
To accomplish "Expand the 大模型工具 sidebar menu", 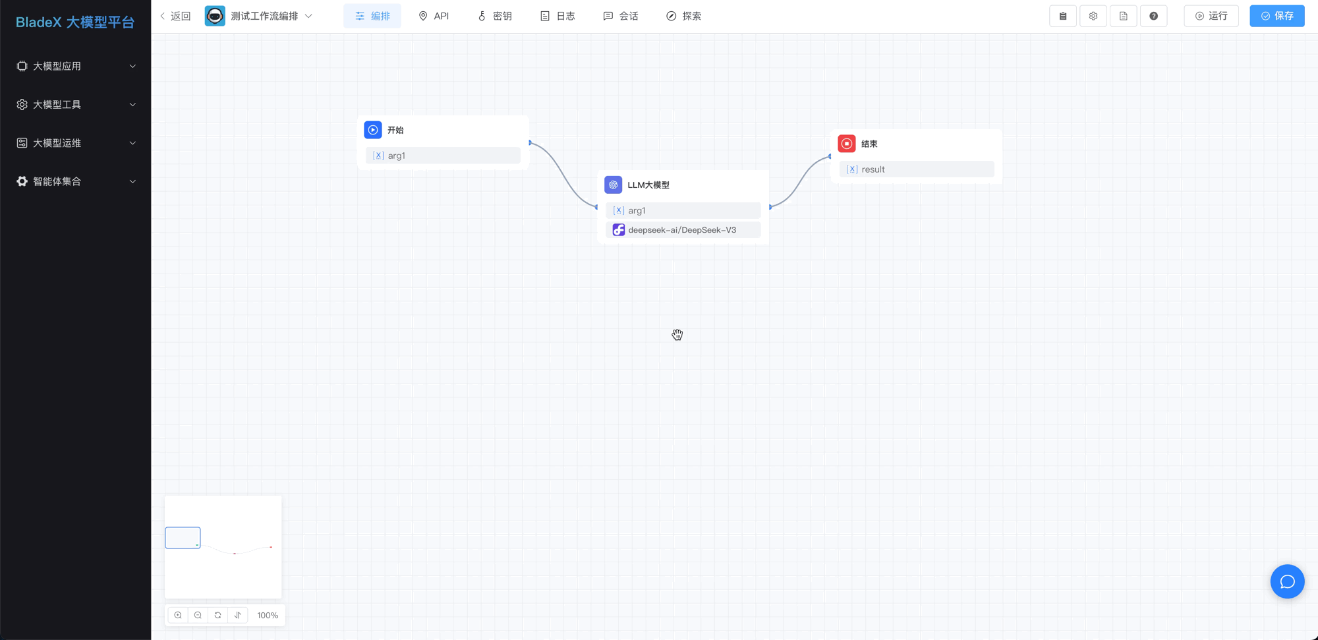I will coord(75,104).
